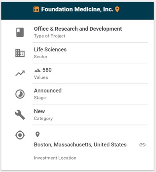Click the orange map pin beside company name
The image size is (156, 172).
click(x=117, y=10)
